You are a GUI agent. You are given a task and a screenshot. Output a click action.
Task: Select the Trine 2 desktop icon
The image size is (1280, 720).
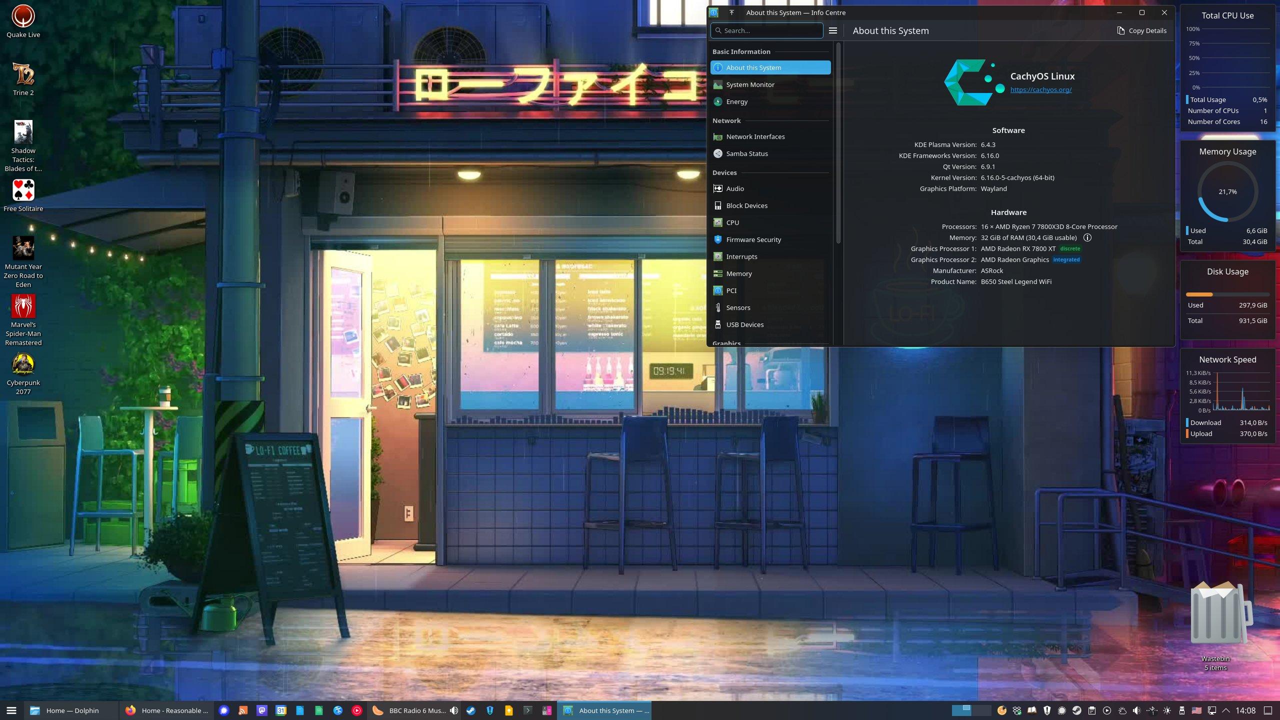23,79
